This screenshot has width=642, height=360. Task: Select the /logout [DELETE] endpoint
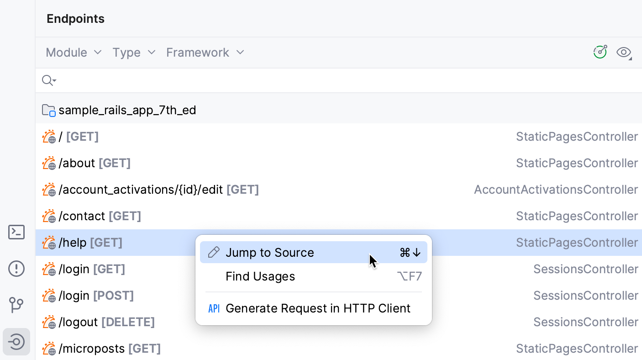pos(106,322)
